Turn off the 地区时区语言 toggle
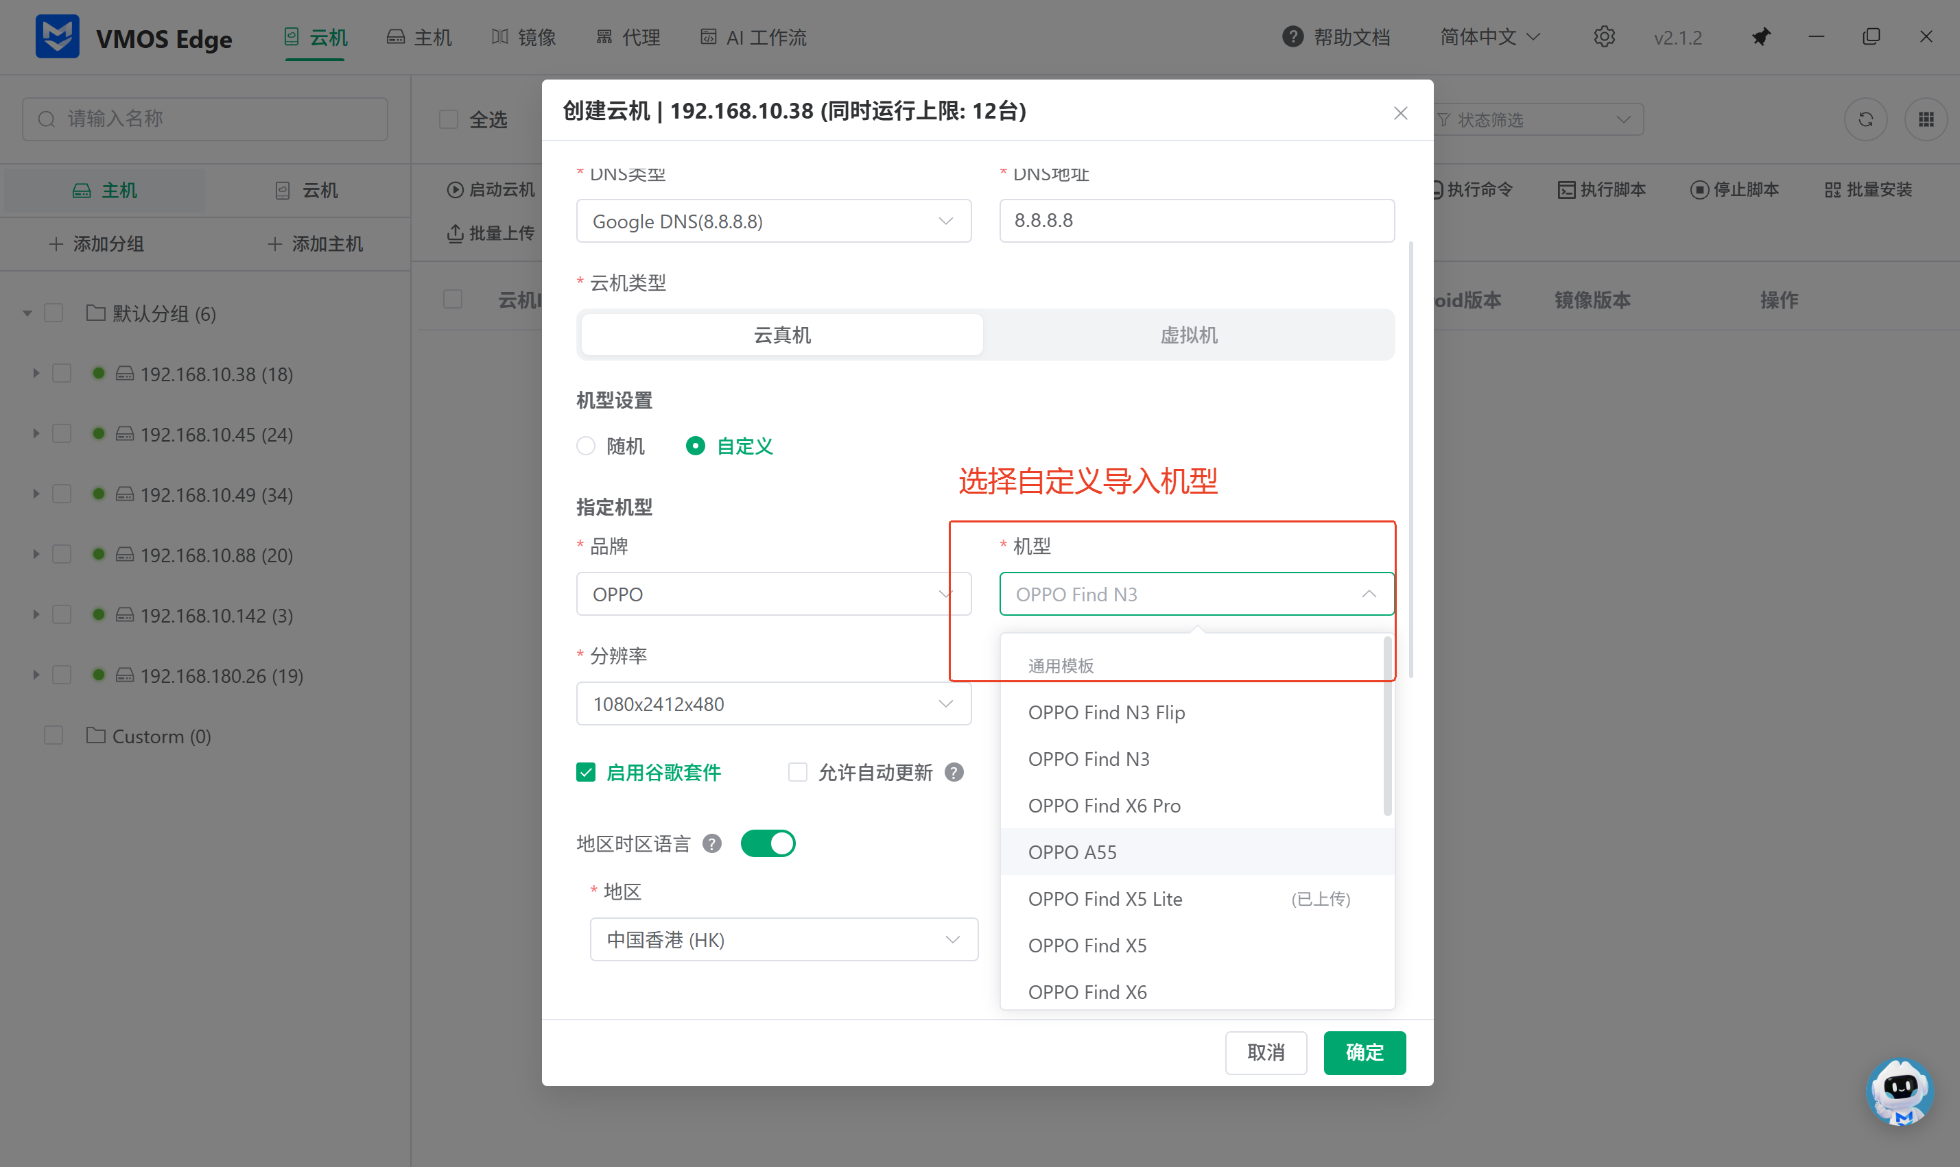The width and height of the screenshot is (1960, 1167). coord(767,842)
